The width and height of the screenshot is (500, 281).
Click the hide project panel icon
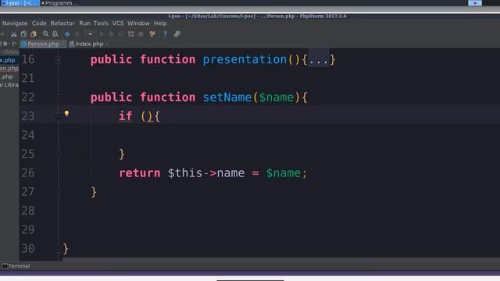(14, 44)
